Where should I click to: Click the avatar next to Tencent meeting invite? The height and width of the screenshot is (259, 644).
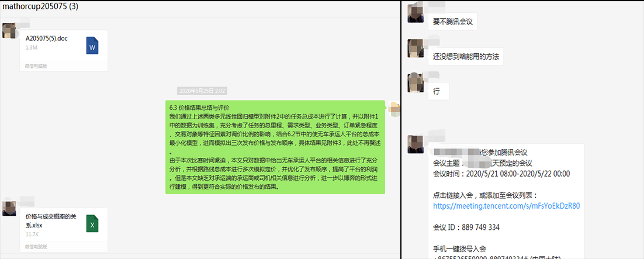tap(416, 144)
